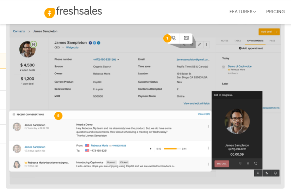Switch to the Notes tab
291x192 pixels.
coord(224,41)
